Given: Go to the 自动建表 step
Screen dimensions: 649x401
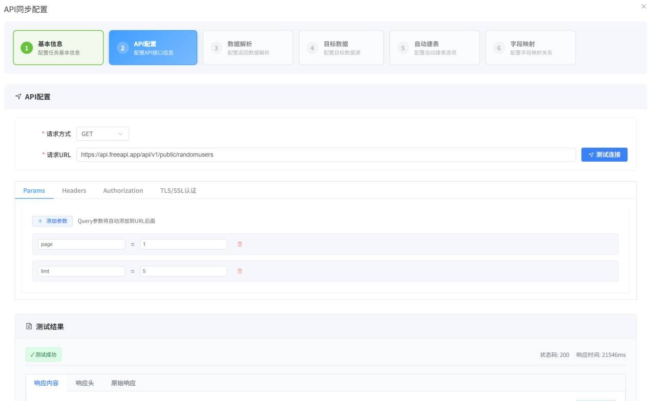Looking at the screenshot, I should click(434, 48).
